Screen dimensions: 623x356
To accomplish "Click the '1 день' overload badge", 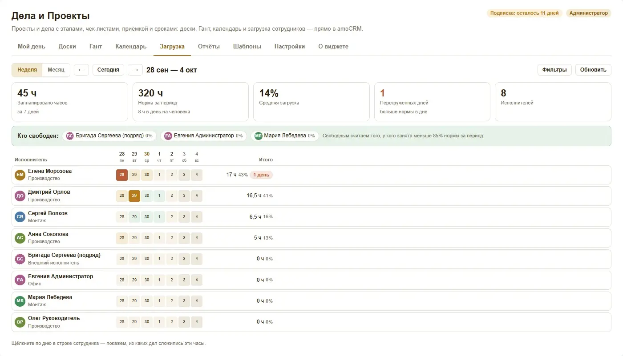I will click(261, 175).
